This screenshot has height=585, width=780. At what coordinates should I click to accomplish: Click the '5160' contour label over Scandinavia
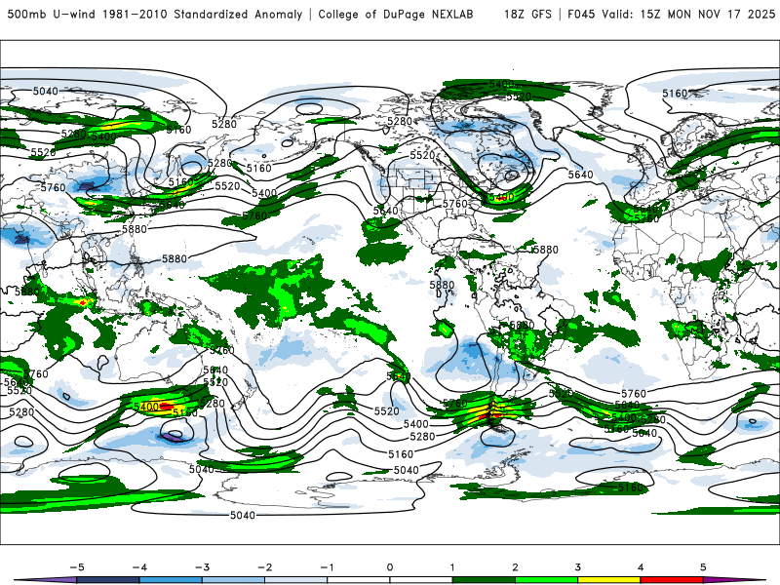[675, 94]
